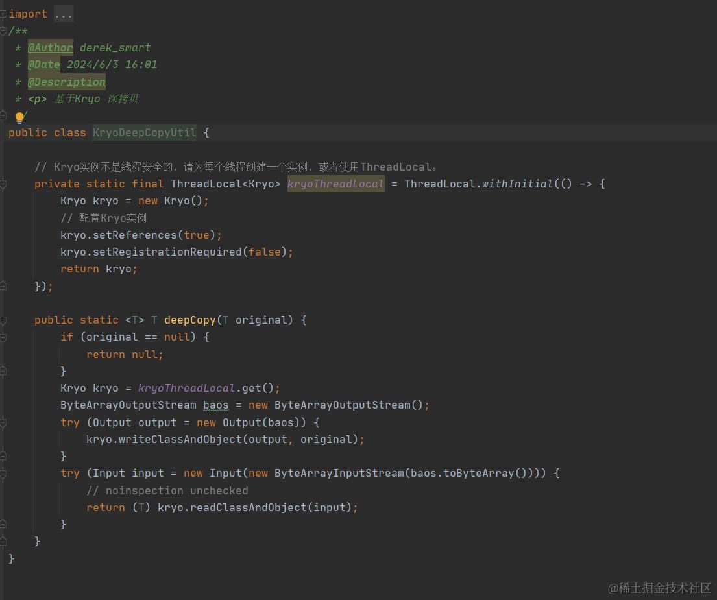
Task: Click the '基于Kryo 深拷贝' description text
Action: (x=97, y=99)
